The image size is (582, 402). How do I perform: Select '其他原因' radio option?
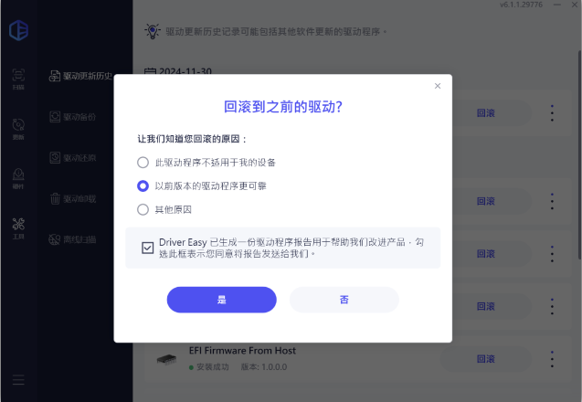[x=143, y=209]
